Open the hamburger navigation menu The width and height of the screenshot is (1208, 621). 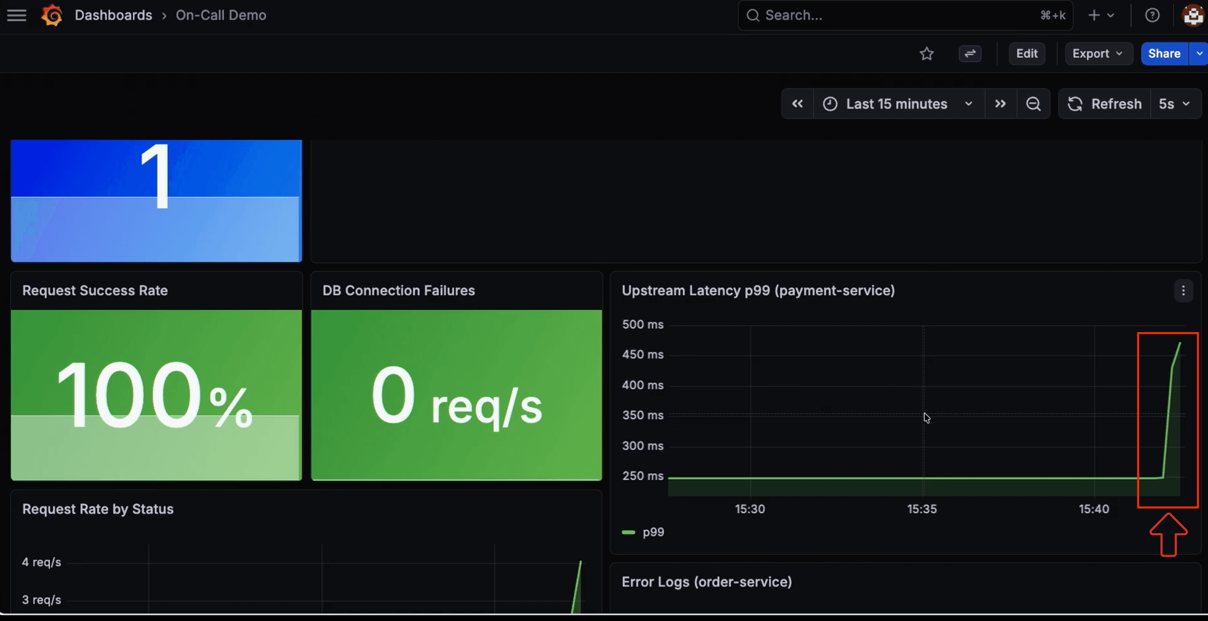tap(16, 16)
